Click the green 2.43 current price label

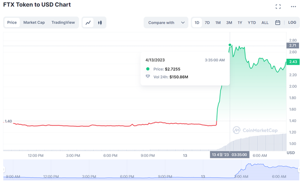tap(293, 62)
